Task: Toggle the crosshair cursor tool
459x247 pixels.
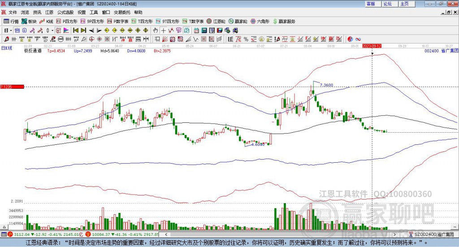Action: (x=163, y=30)
